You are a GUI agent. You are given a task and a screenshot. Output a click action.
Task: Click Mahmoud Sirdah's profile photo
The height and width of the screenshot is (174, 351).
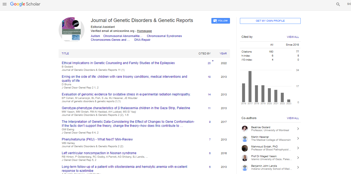pos(245,148)
